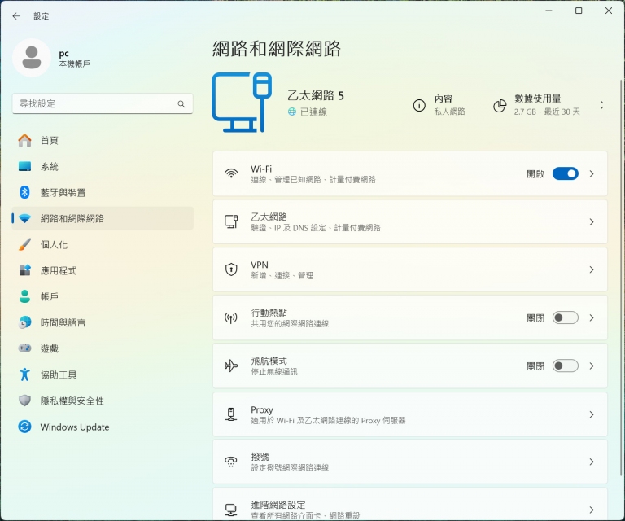Click the 系統 monitor icon

(x=24, y=166)
